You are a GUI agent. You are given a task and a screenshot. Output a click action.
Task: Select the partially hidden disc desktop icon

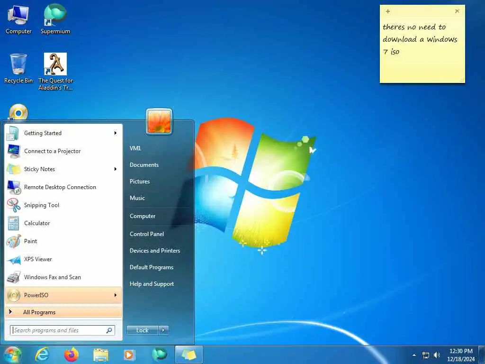[x=18, y=112]
